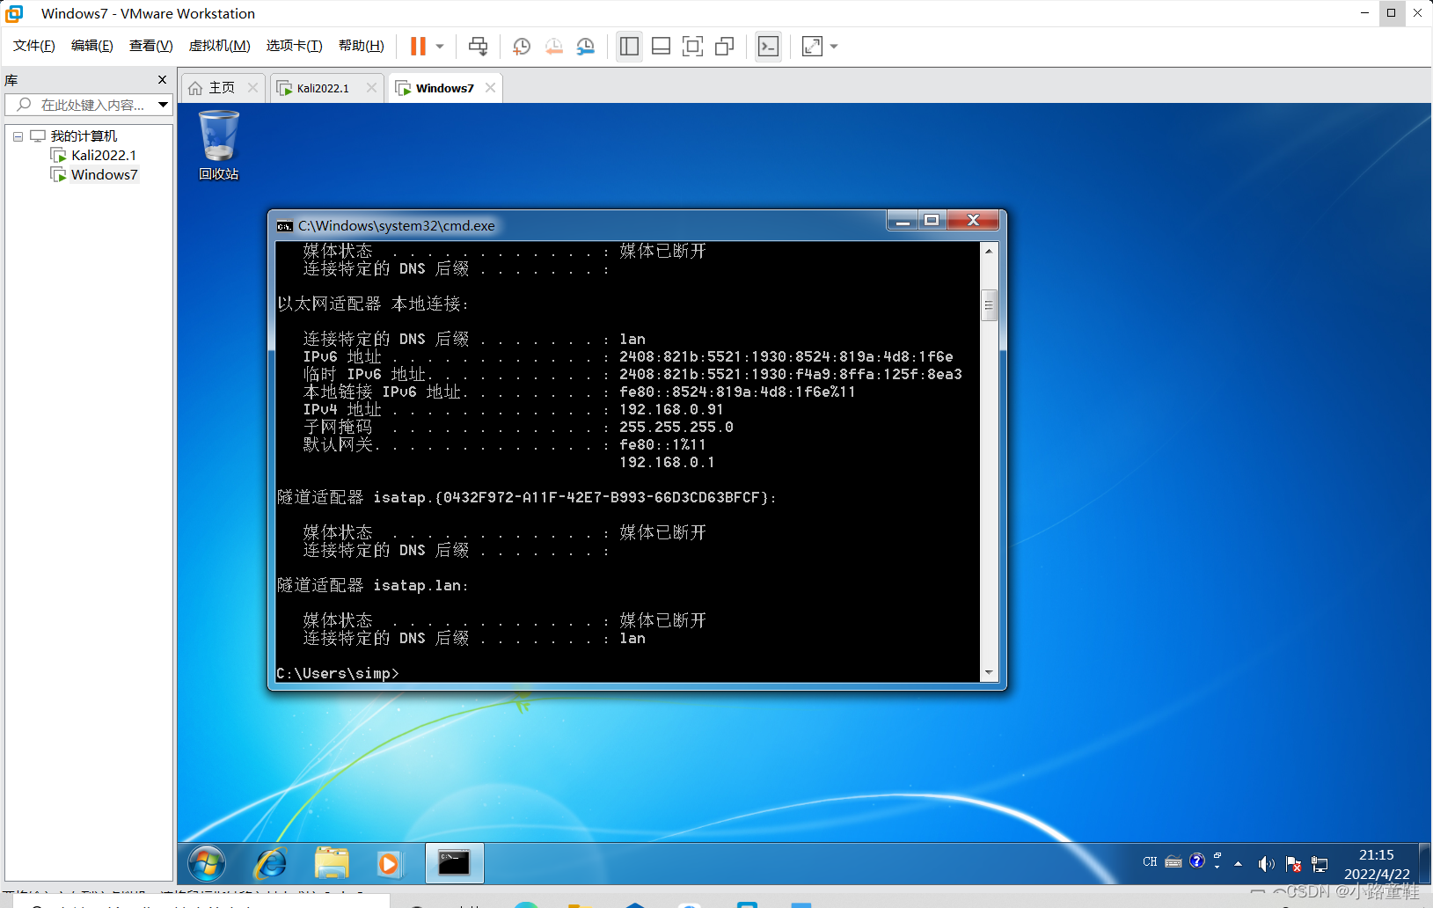The width and height of the screenshot is (1433, 908).
Task: Open the 虚拟机(M) menu
Action: click(220, 46)
